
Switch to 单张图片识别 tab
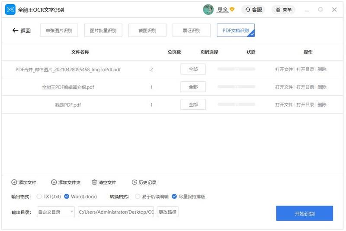click(59, 30)
